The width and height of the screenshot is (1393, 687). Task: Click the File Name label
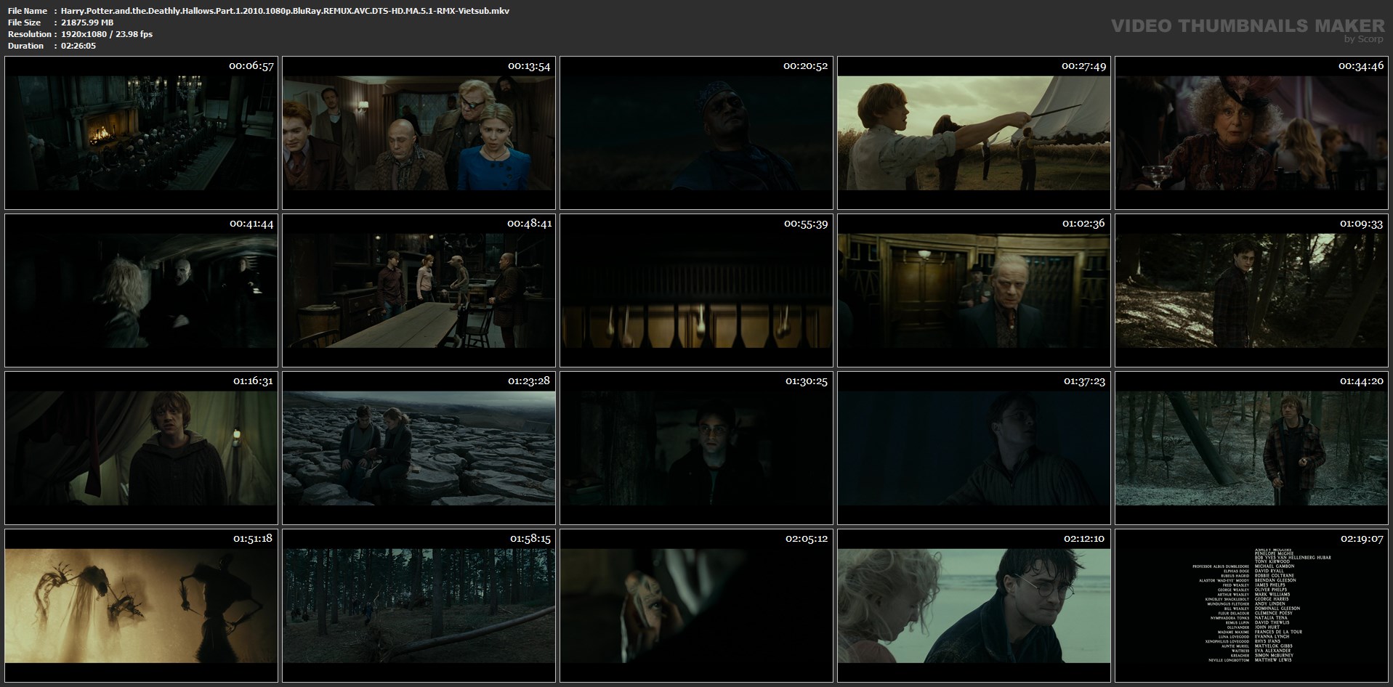[28, 11]
